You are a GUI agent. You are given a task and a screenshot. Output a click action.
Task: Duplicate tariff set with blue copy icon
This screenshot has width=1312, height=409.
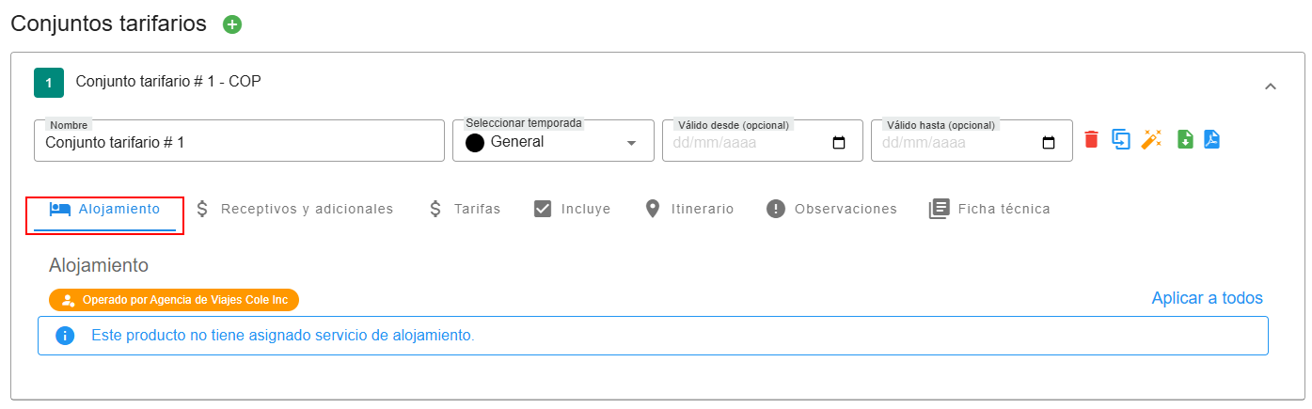tap(1121, 139)
